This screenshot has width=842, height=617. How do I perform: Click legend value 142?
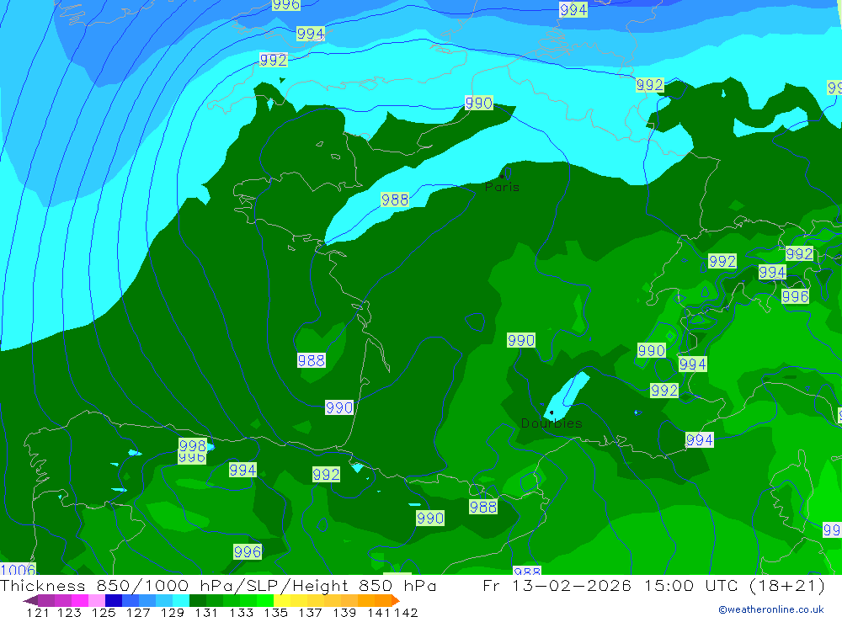tap(406, 612)
